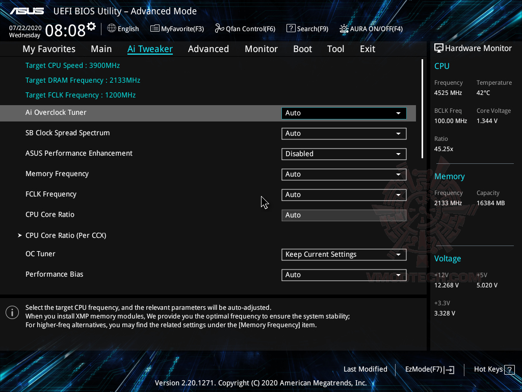Open the MyFavorite panel
This screenshot has height=392, width=522.
(x=177, y=29)
